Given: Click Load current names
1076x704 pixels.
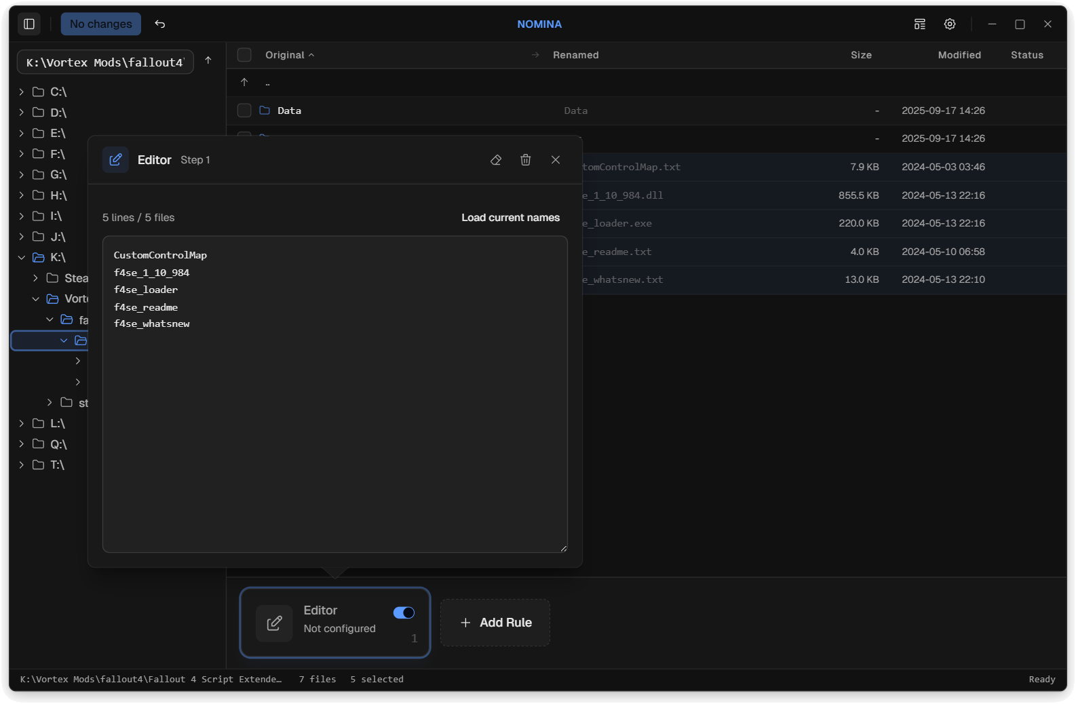Looking at the screenshot, I should (x=510, y=218).
